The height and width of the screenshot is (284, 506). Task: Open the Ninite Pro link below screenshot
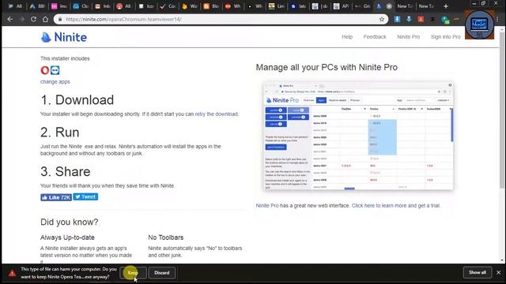[267, 205]
